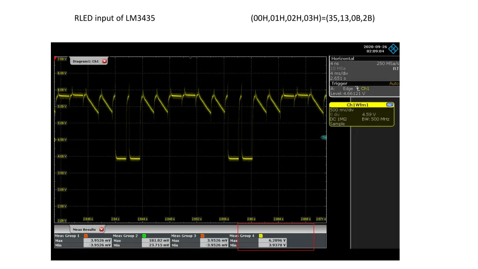Click the Meas Group 4 yellow source icon
Viewport: 478px width, 269px height.
point(260,236)
